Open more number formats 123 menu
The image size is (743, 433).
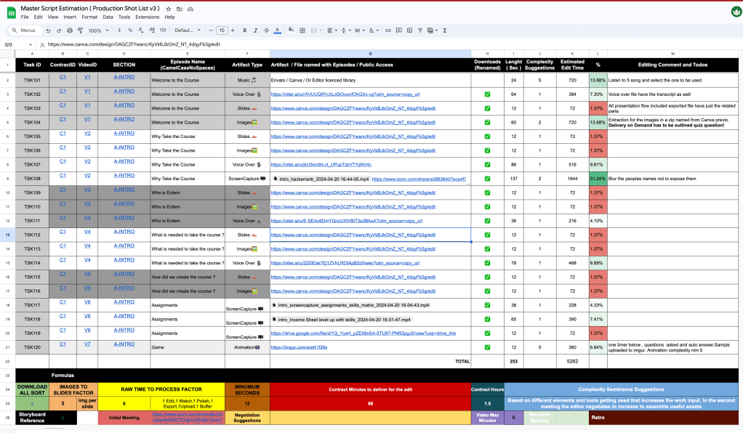(163, 31)
